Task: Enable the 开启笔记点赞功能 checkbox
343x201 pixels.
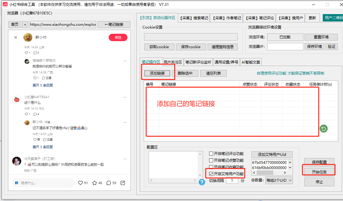Action: pos(211,160)
